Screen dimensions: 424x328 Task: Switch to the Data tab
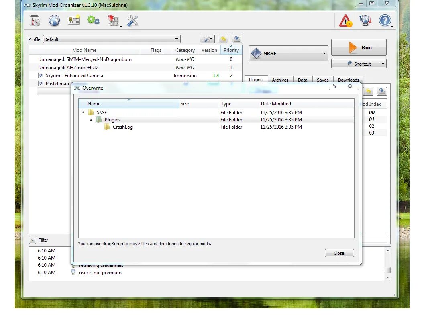pyautogui.click(x=303, y=80)
